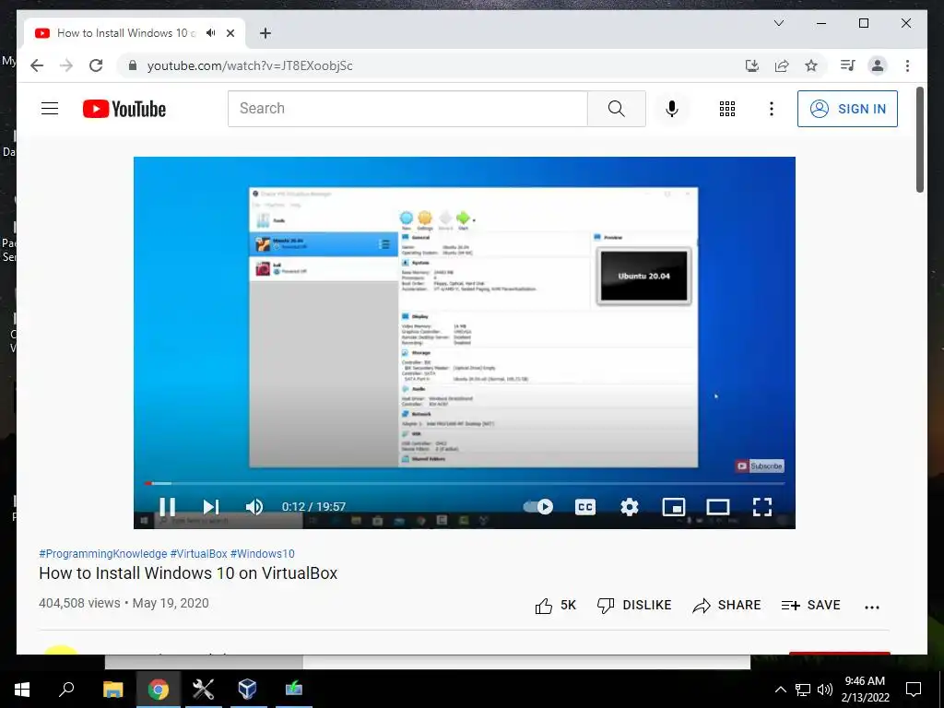This screenshot has width=944, height=708.
Task: Open the Windows Start menu
Action: click(22, 690)
